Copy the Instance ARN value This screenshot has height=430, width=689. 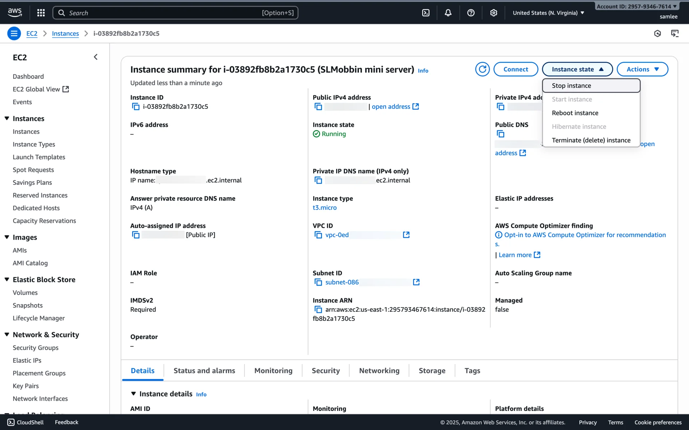click(x=318, y=309)
